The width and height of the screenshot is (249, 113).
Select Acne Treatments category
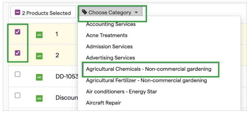107,35
